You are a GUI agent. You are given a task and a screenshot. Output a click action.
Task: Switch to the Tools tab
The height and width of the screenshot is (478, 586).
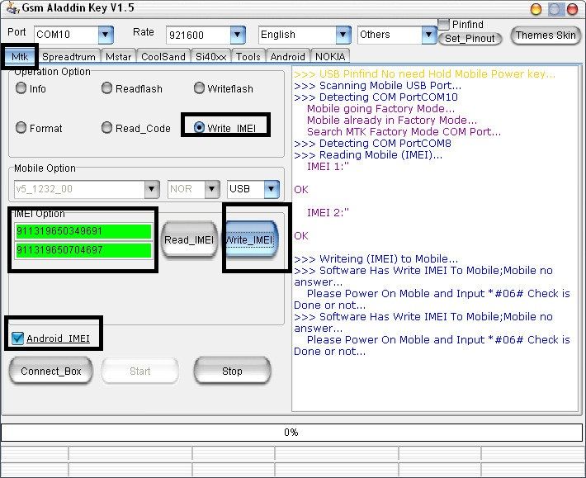[x=248, y=57]
